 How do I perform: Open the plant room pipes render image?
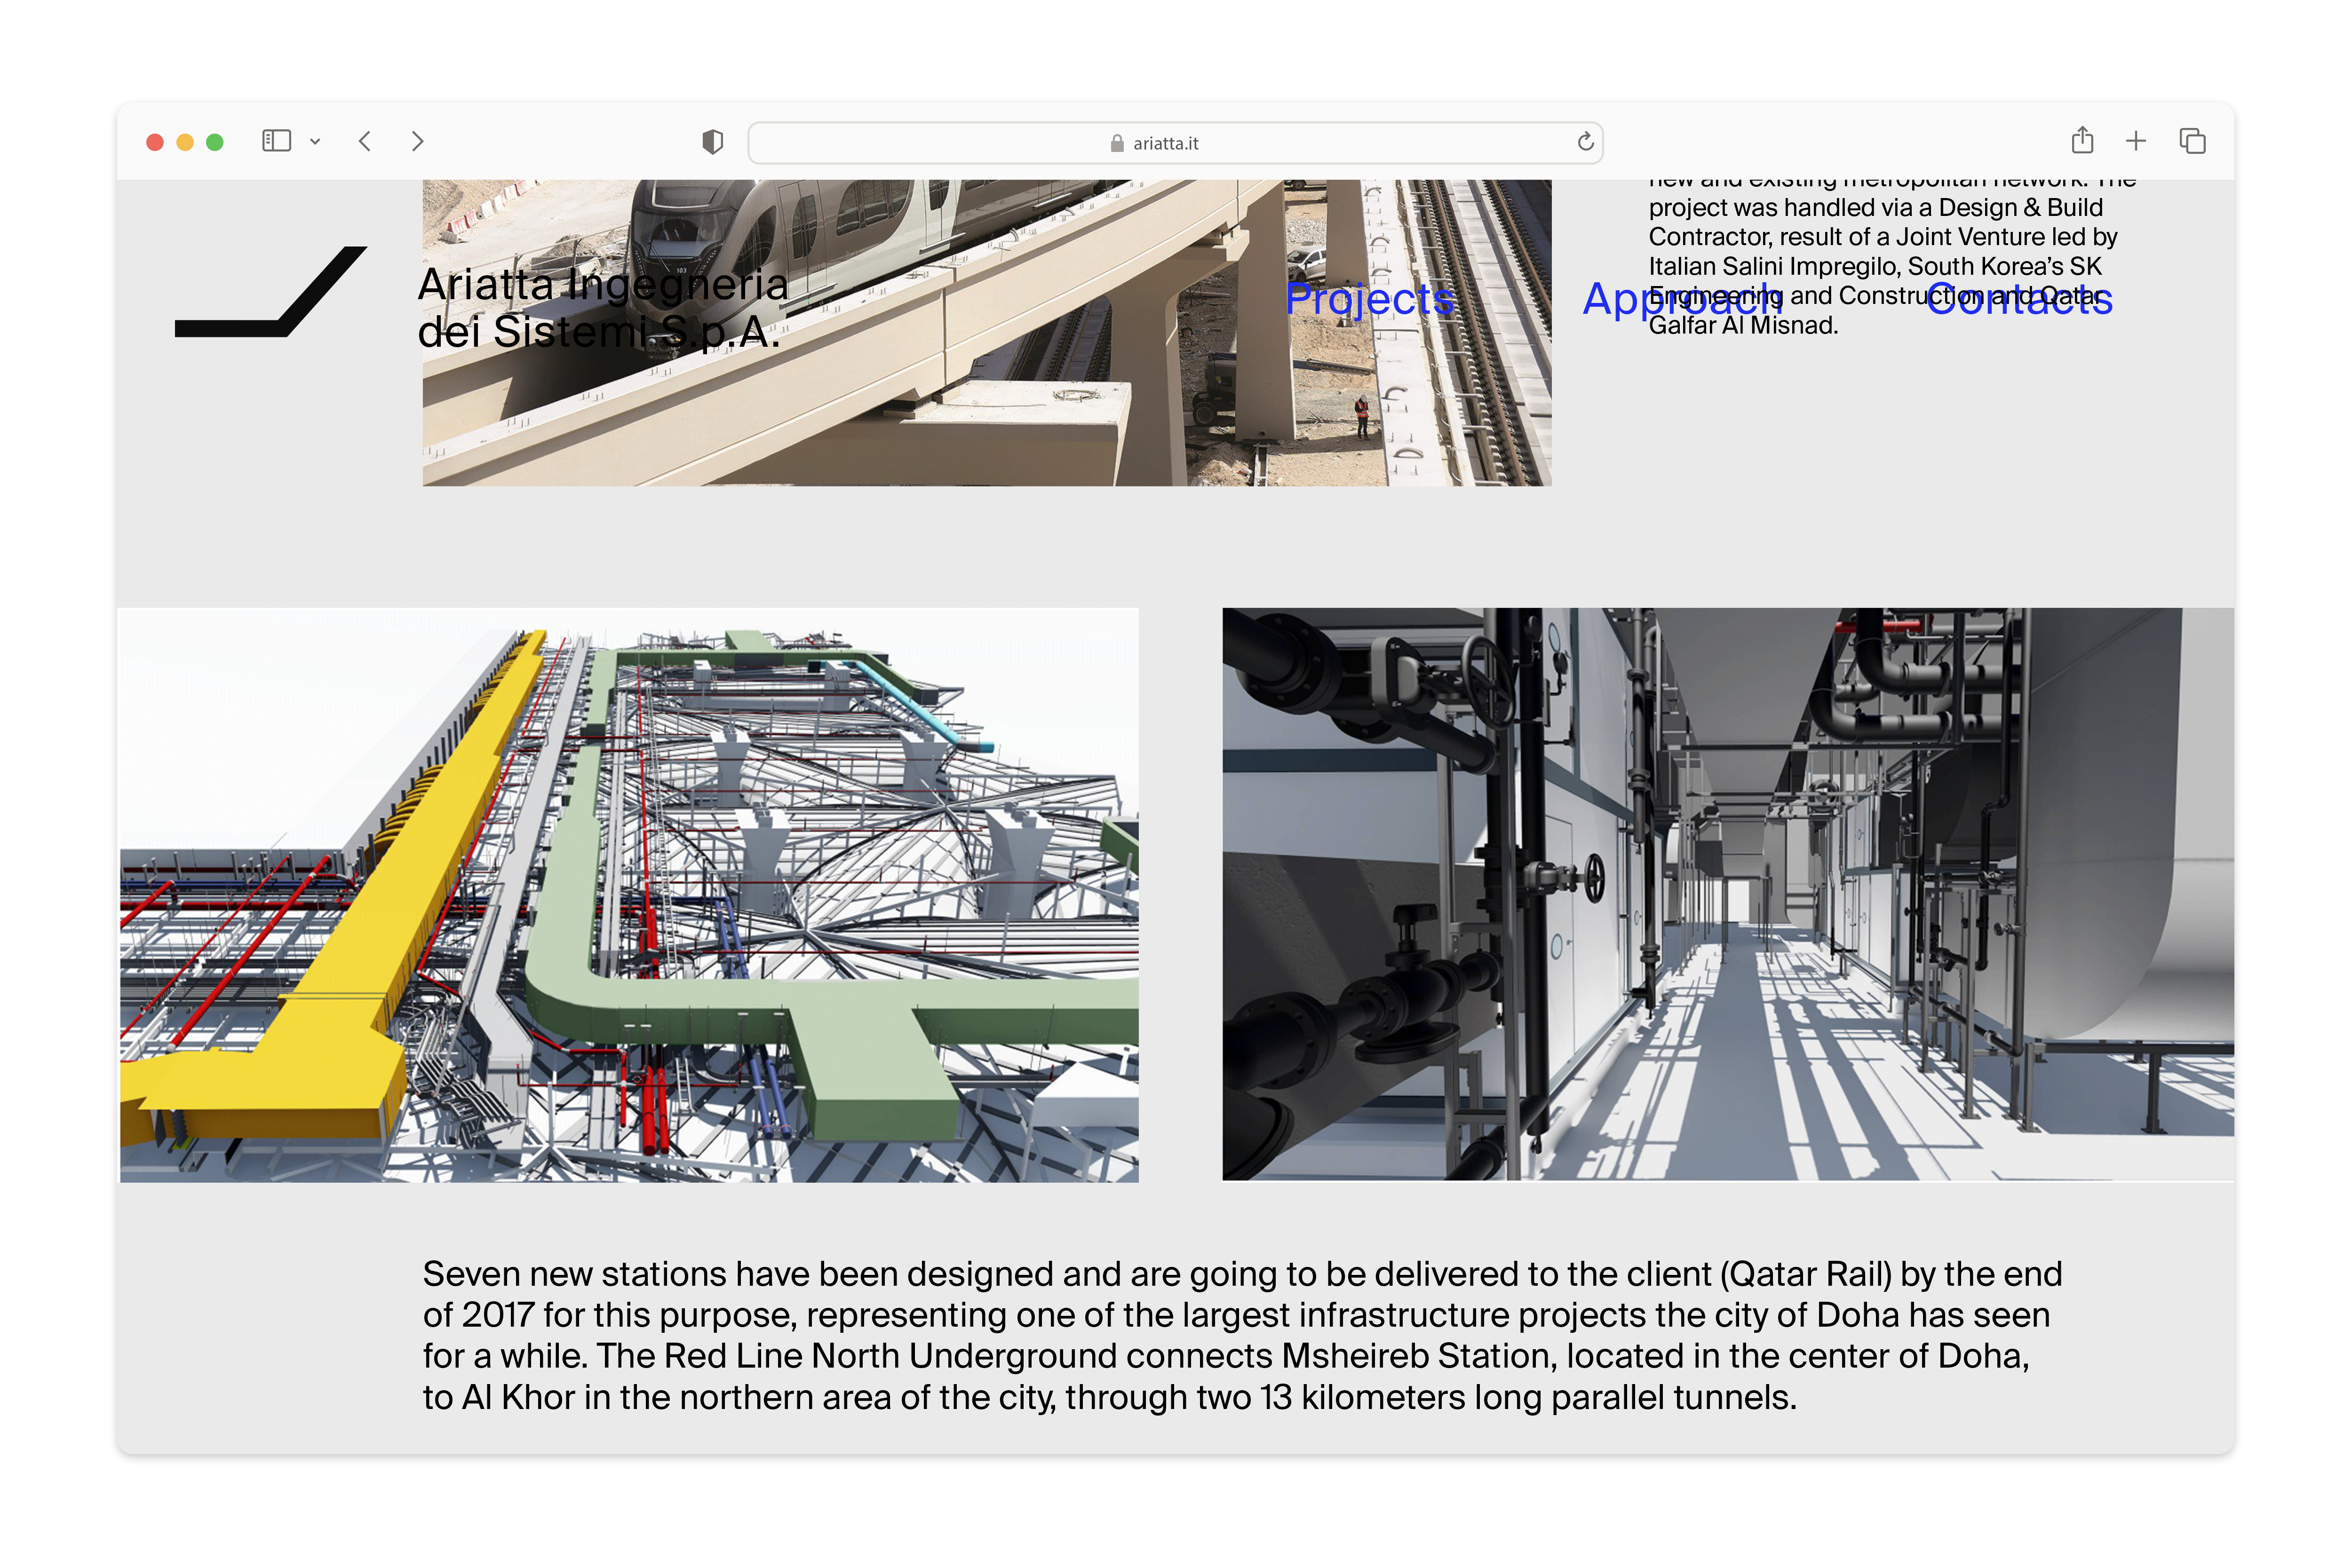(x=1727, y=894)
